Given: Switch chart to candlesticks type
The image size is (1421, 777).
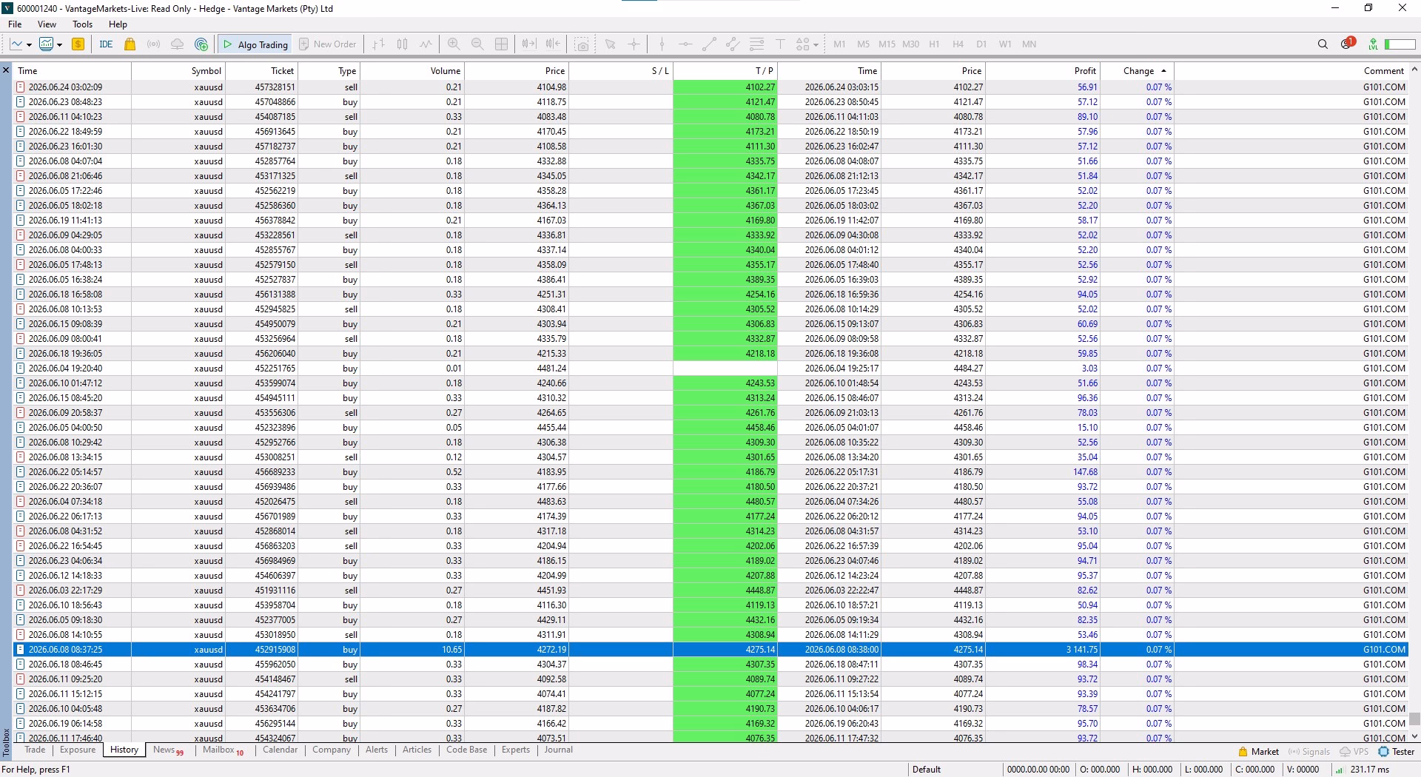Looking at the screenshot, I should [x=402, y=44].
